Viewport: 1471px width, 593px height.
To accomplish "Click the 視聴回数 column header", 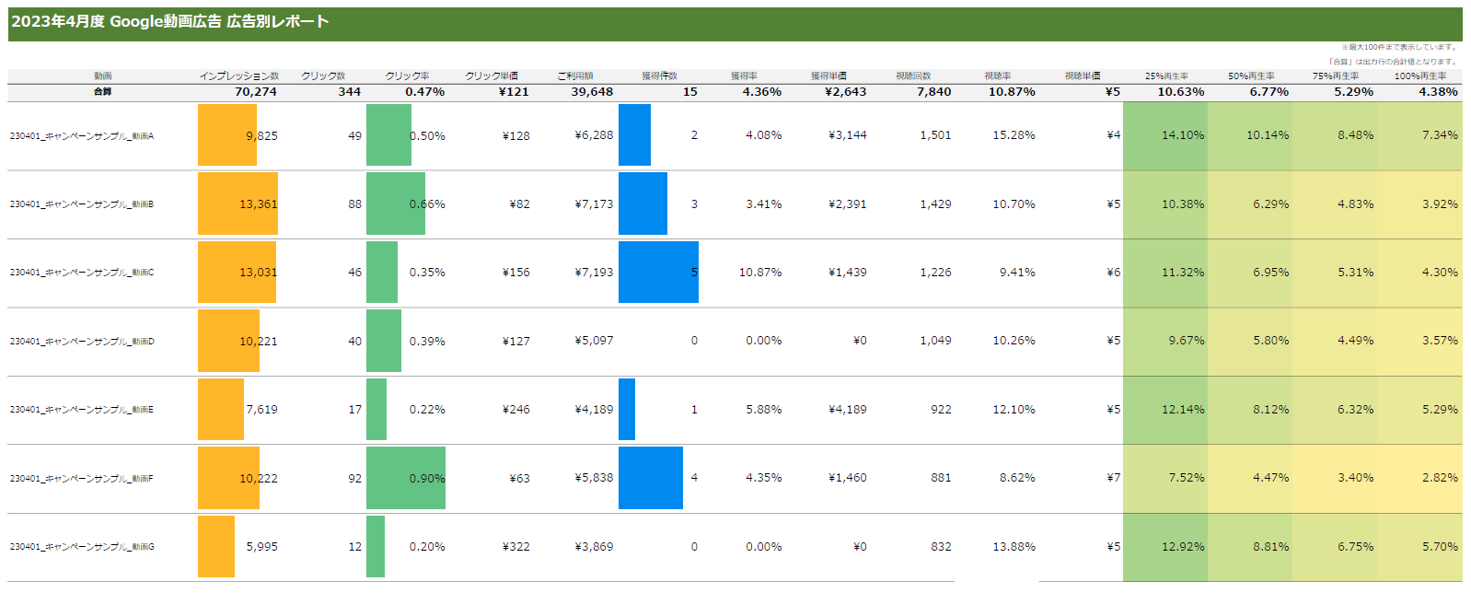I will click(913, 76).
